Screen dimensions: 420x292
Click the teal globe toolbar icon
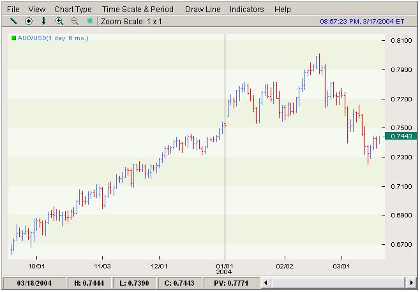point(89,20)
